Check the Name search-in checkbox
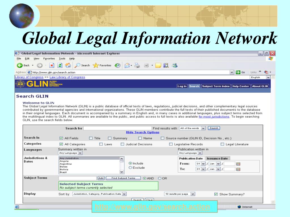The image size is (290, 217). tap(140, 138)
